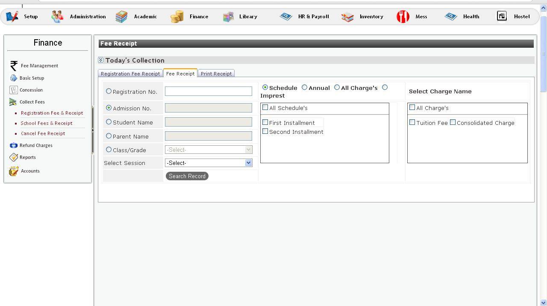The image size is (547, 306).
Task: Open the Library menu label
Action: [x=248, y=17]
